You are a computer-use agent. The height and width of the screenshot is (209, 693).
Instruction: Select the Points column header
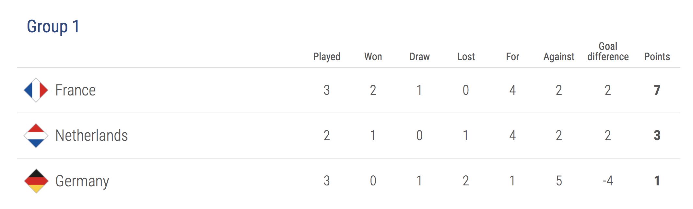click(657, 57)
